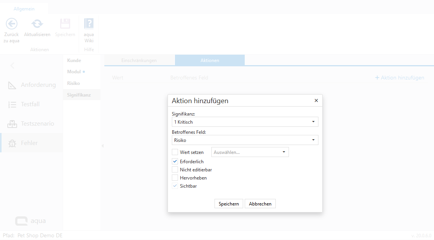Select the Anforderung sidebar icon
Screen dimensions: 434x240
[12, 85]
